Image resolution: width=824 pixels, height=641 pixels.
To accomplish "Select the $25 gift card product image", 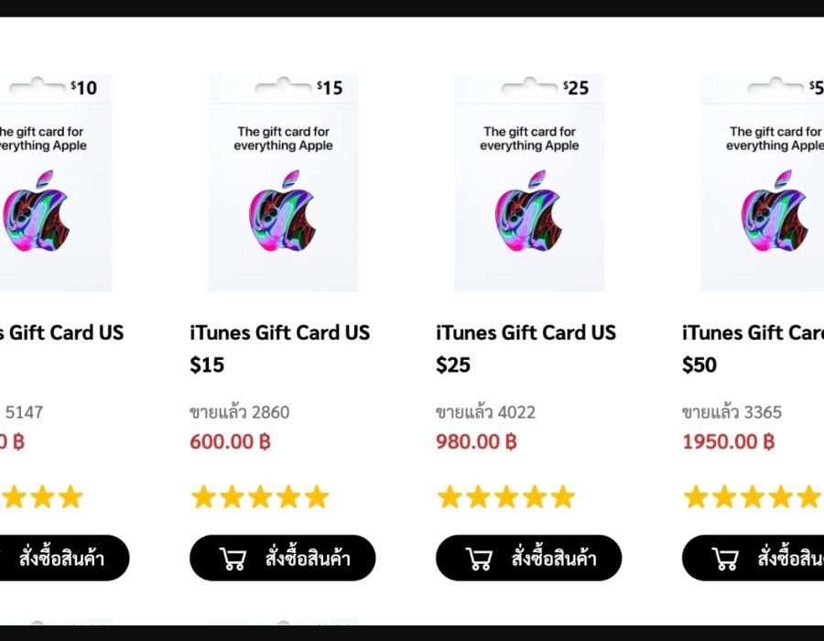I will 529,183.
